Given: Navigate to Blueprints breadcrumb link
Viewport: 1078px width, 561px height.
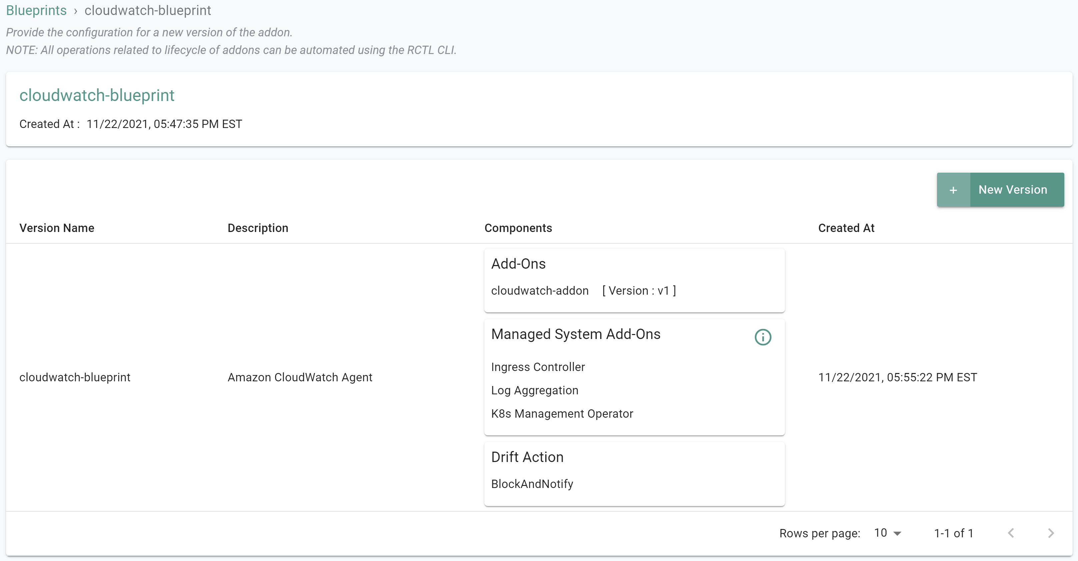Looking at the screenshot, I should point(36,10).
